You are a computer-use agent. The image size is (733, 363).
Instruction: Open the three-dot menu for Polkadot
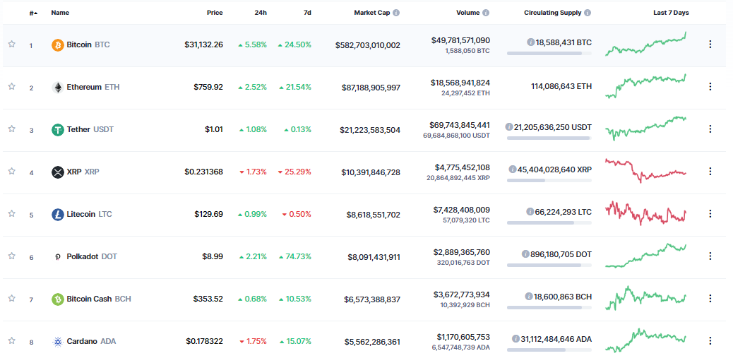[x=710, y=256]
